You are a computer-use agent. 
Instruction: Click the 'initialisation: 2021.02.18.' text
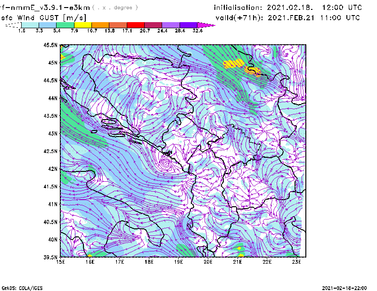263,8
